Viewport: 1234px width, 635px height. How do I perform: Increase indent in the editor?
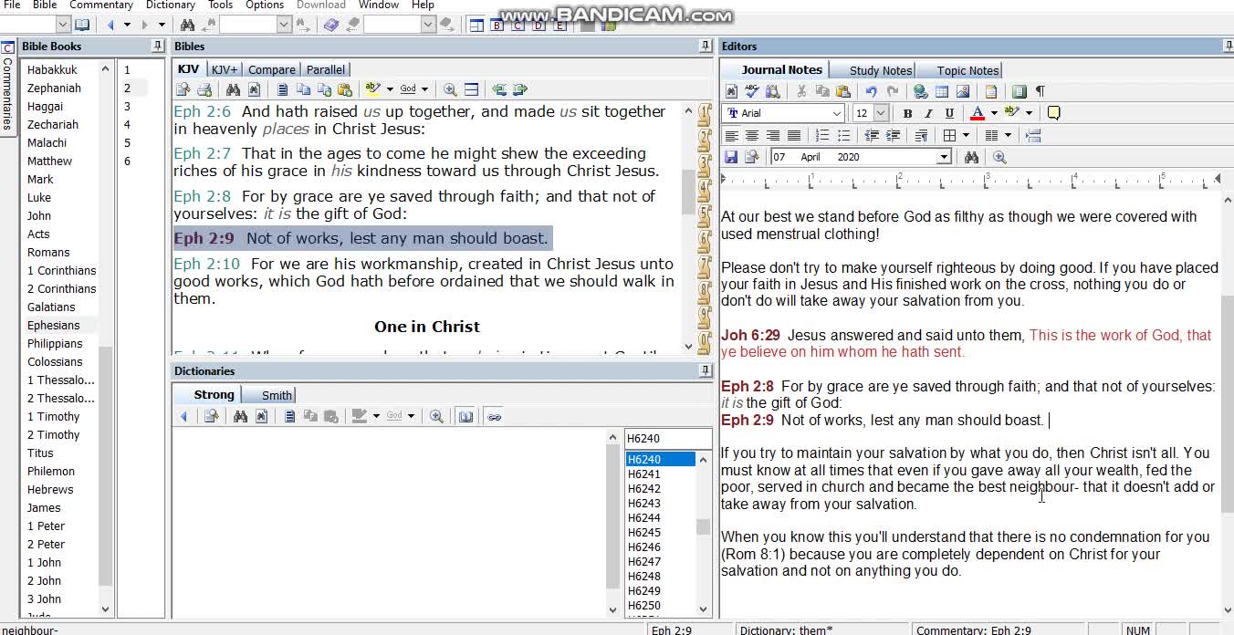coord(893,135)
